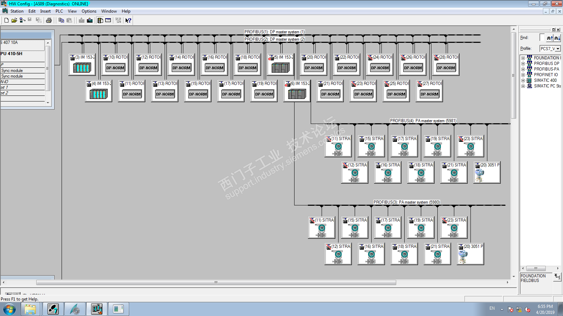
Task: Toggle the hardware Catalog toolbar button
Action: point(100,20)
